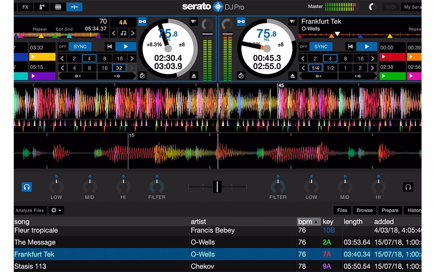Viewport: 435px width, 272px height.
Task: Click left deck slip mode icon
Action: point(142,75)
